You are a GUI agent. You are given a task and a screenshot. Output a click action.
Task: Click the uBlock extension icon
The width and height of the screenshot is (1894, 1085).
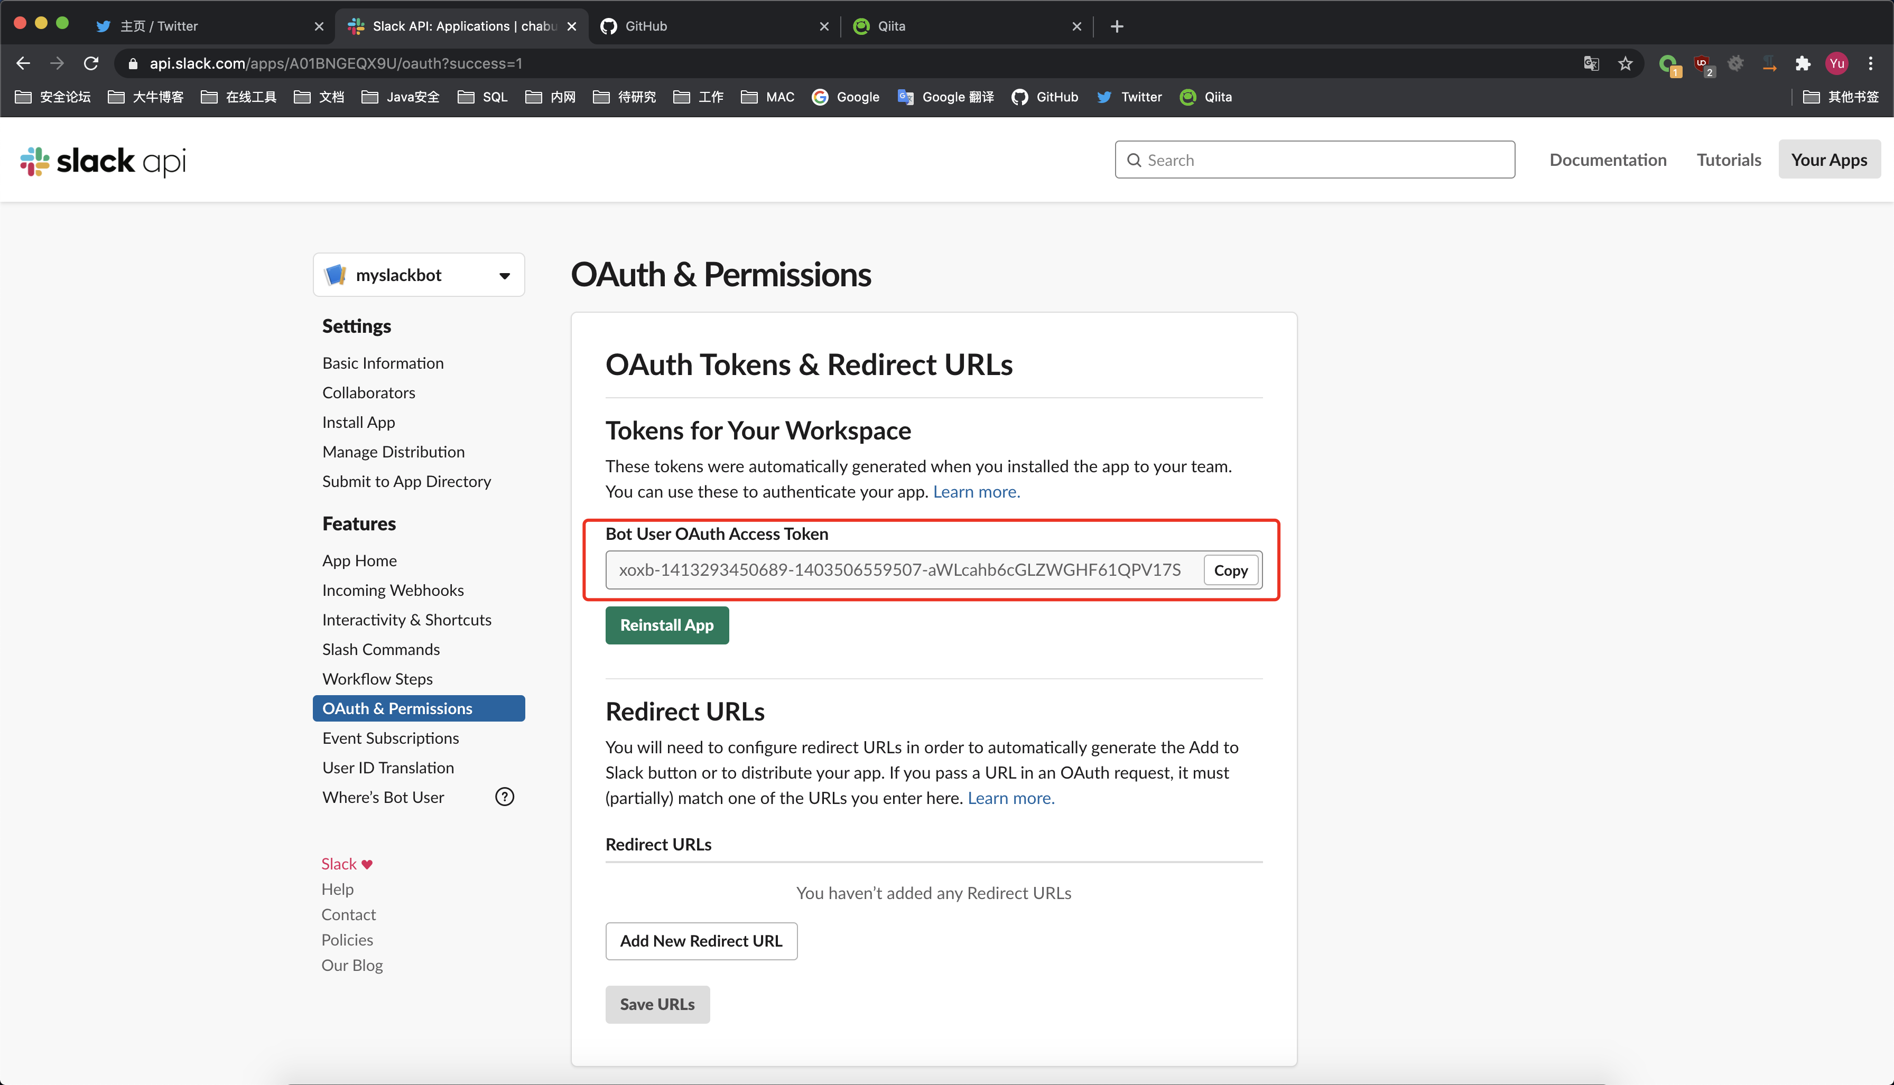1703,64
